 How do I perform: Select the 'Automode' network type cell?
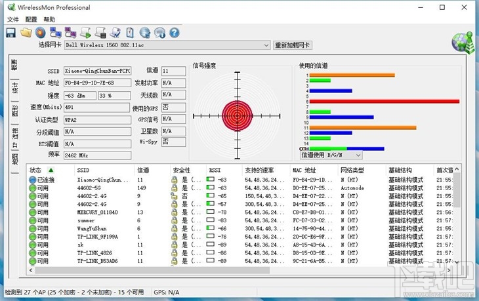[352, 188]
